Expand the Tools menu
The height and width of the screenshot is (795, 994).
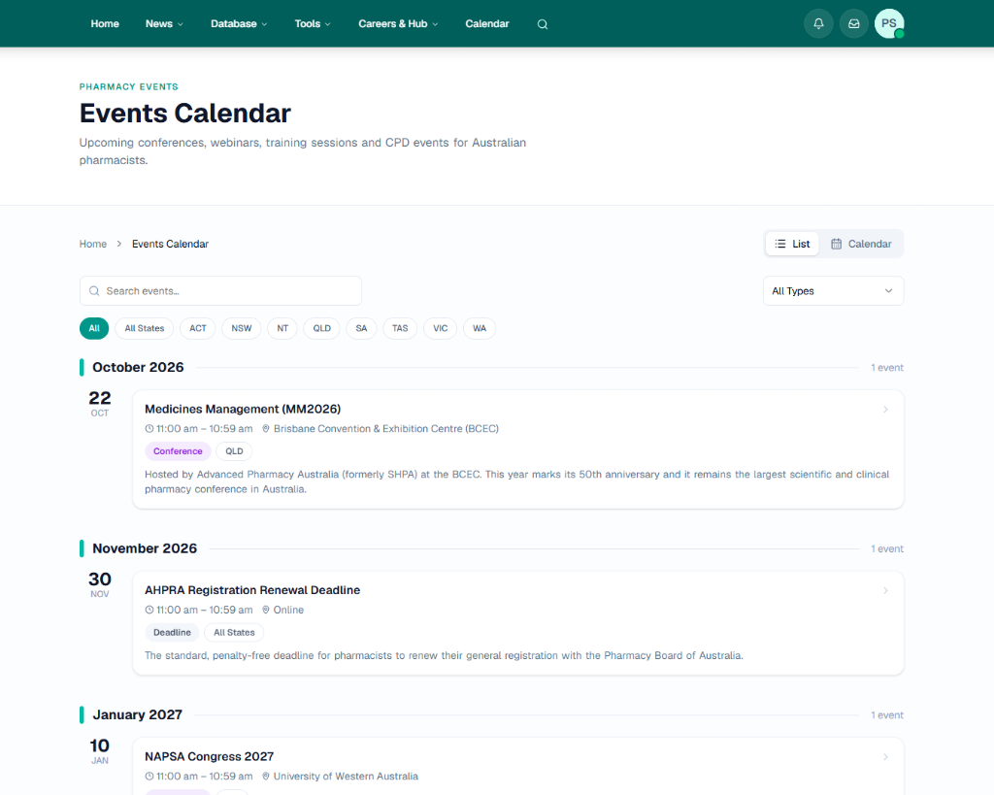click(313, 24)
